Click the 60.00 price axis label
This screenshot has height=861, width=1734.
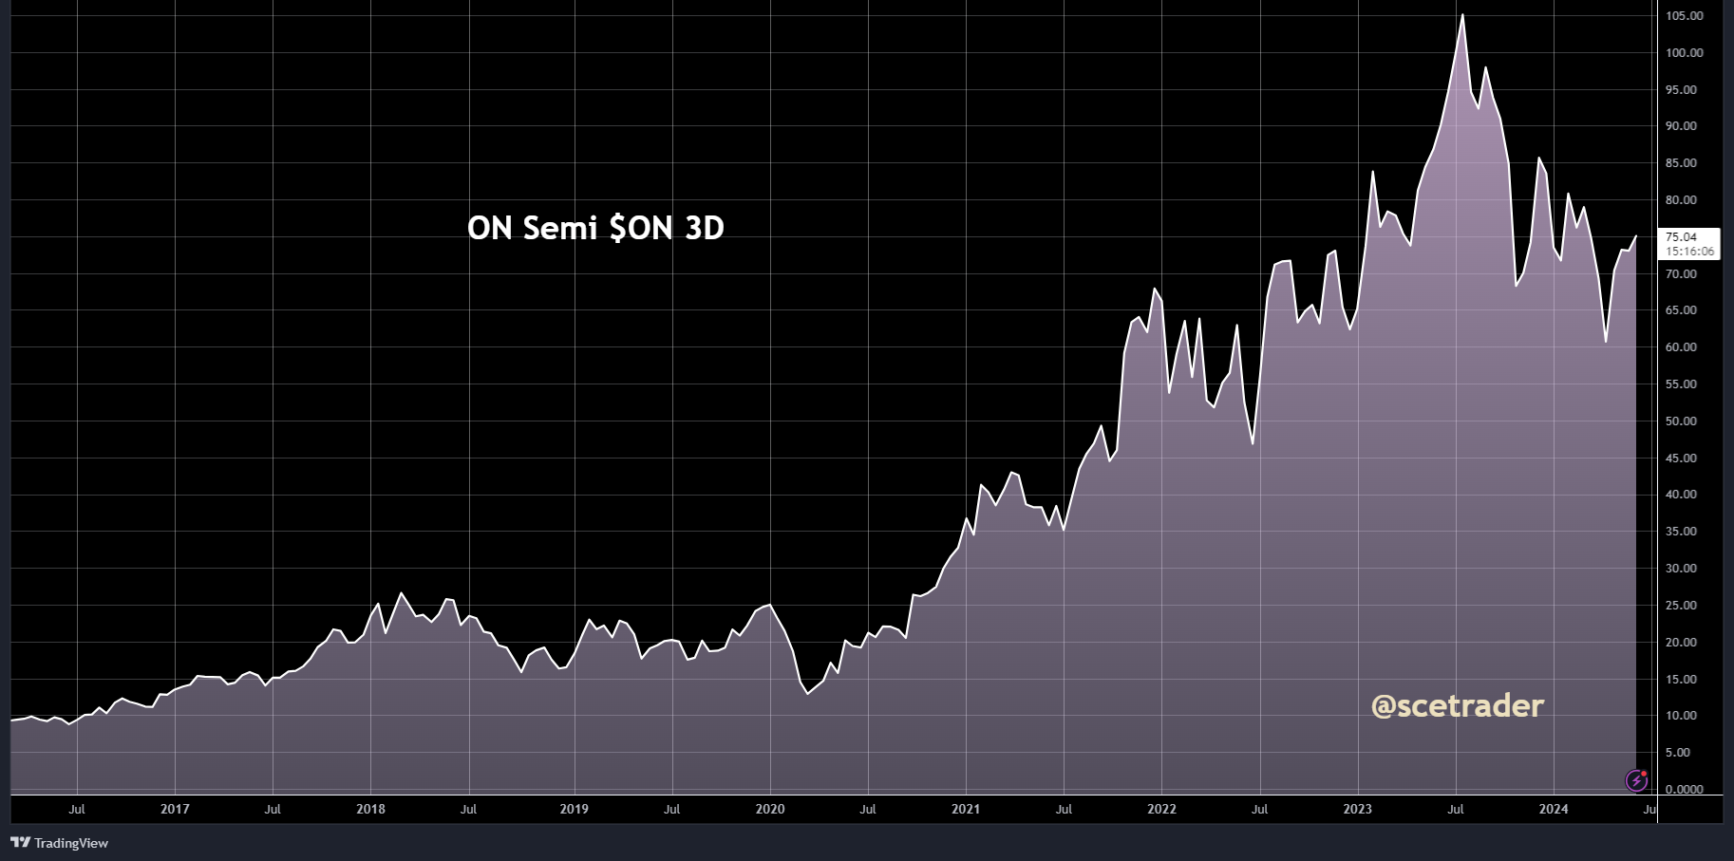coord(1682,347)
